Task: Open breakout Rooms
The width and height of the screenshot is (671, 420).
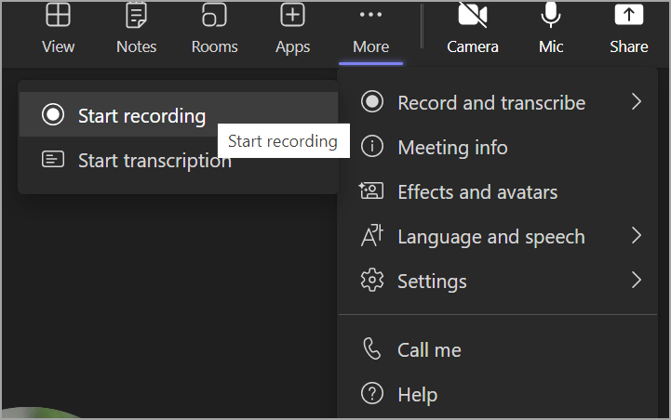Action: [x=214, y=28]
